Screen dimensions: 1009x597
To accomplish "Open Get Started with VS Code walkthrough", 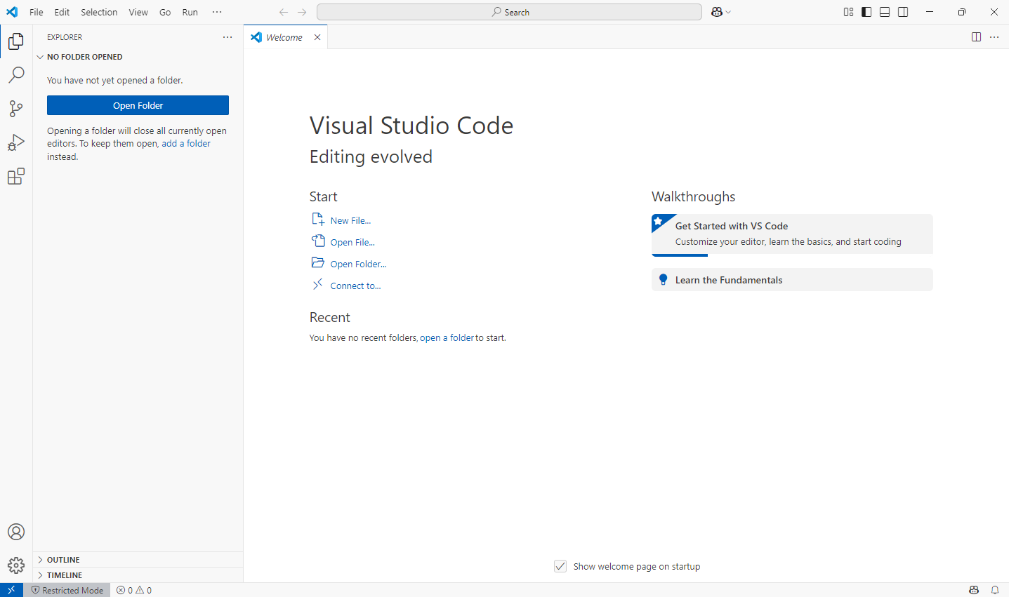I will tap(792, 234).
